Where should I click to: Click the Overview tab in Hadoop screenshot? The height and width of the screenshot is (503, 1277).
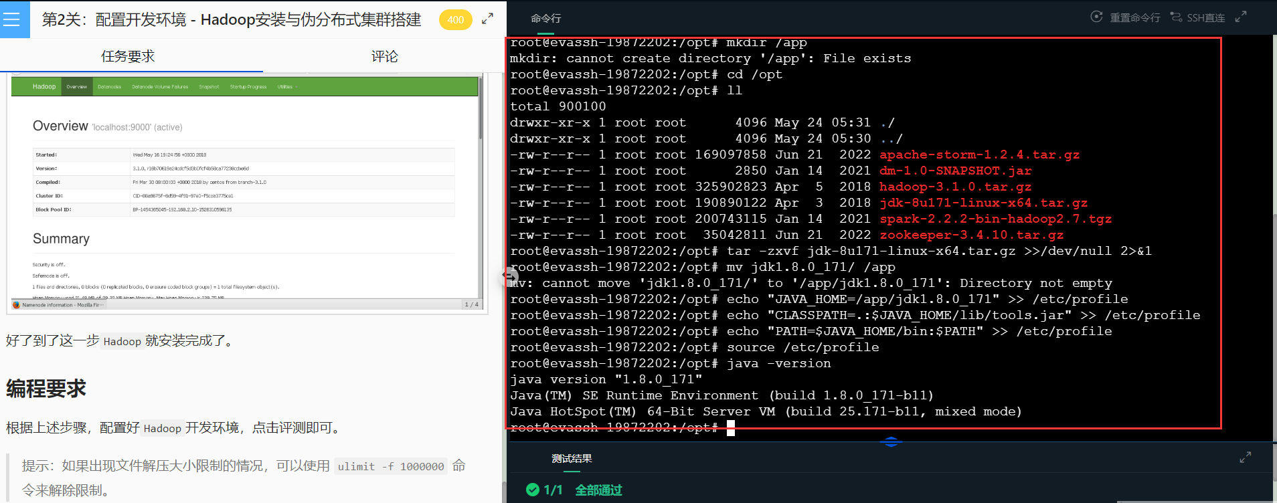(77, 86)
